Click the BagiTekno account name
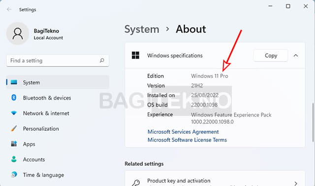Image resolution: width=315 pixels, height=186 pixels. 46,31
